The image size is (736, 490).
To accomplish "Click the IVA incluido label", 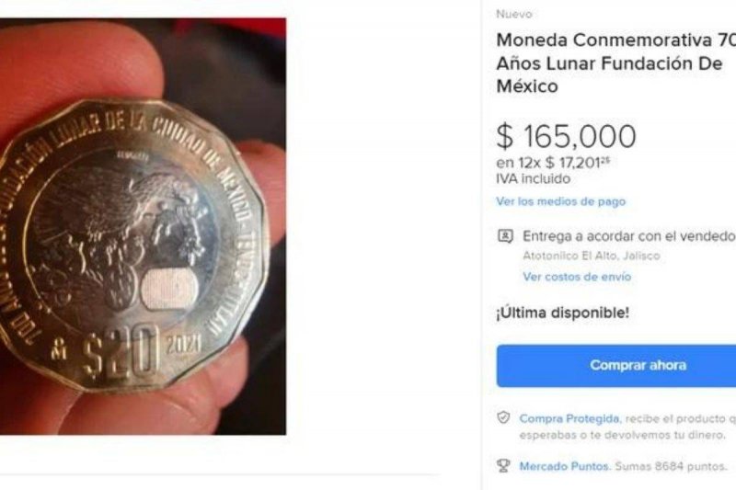I will coord(534,178).
